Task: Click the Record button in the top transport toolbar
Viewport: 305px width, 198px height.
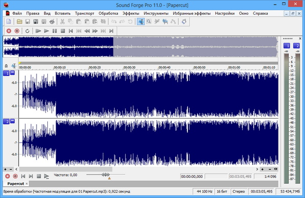Action: point(9,31)
